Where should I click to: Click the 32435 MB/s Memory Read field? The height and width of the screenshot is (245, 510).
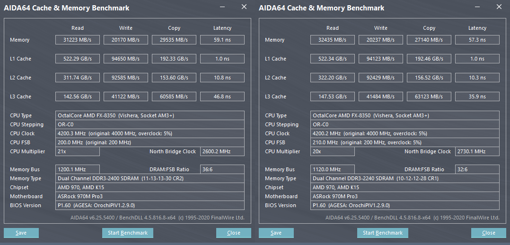coord(333,40)
